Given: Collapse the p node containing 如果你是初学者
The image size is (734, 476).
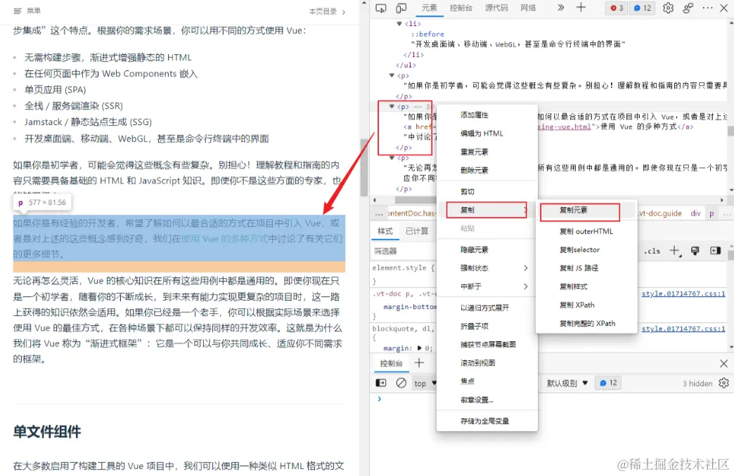Looking at the screenshot, I should (392, 75).
